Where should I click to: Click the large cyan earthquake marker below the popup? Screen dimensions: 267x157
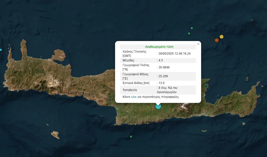pyautogui.click(x=158, y=106)
